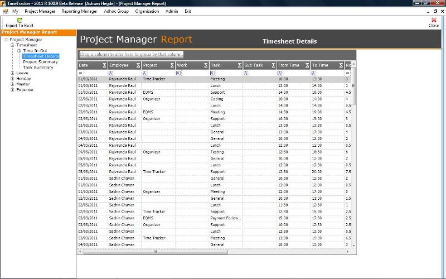Click the sigma summary icon in Employee column
This screenshot has height=279, width=446.
point(138,65)
